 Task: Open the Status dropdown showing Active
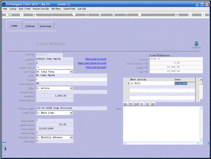(71, 88)
